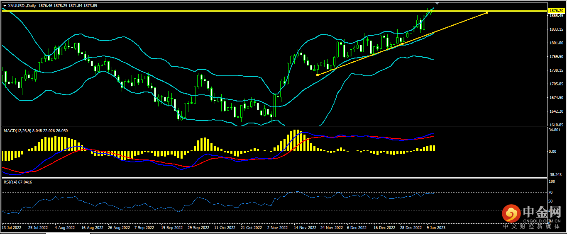This screenshot has height=234, width=567.
Task: Click the 1642.20 price axis label
Action: point(555,111)
